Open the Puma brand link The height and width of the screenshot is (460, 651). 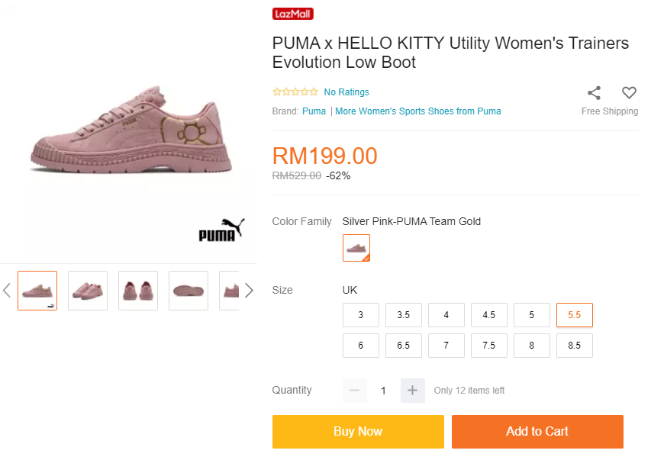coord(314,111)
